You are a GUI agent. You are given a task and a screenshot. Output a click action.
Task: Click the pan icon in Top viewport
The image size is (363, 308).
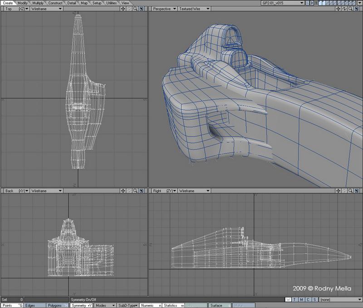123,9
